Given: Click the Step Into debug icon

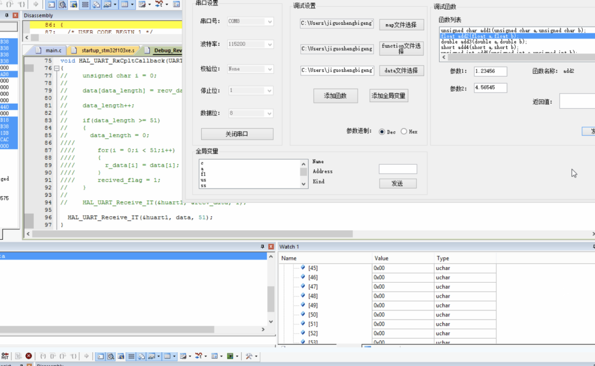Looking at the screenshot, I should [x=42, y=357].
